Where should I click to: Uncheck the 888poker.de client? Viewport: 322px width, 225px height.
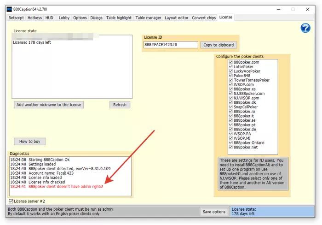(230, 129)
